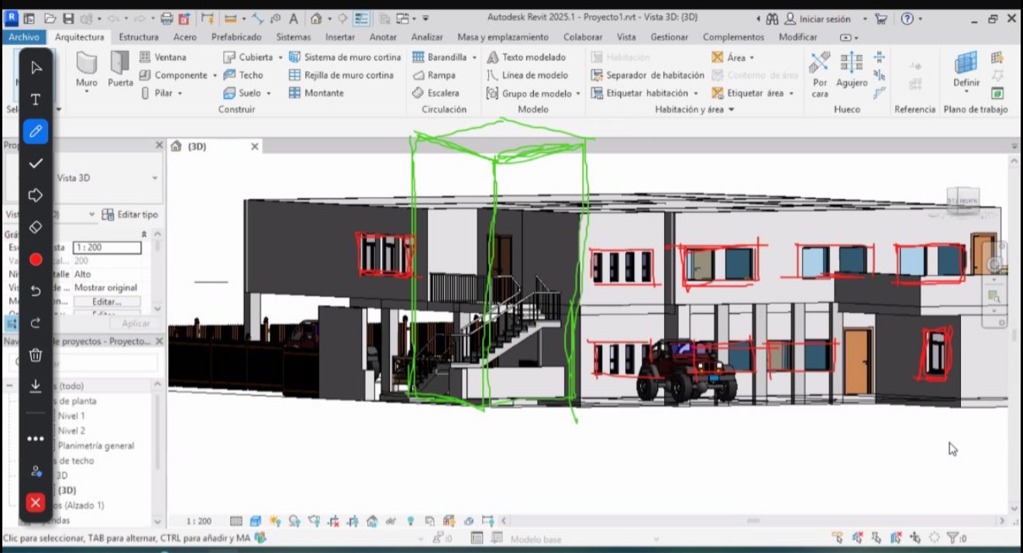Viewport: 1023px width, 553px height.
Task: Click the undo arrow in overlay toolbar
Action: (36, 291)
